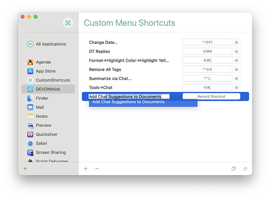Select Quicksilver in applications list
Screen dimensions: 270x199
[46, 135]
